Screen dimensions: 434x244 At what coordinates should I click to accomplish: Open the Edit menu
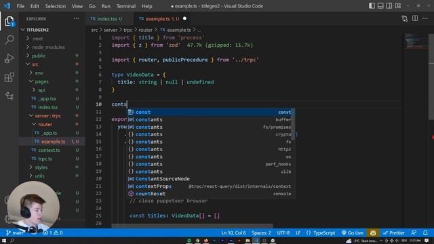pos(35,6)
